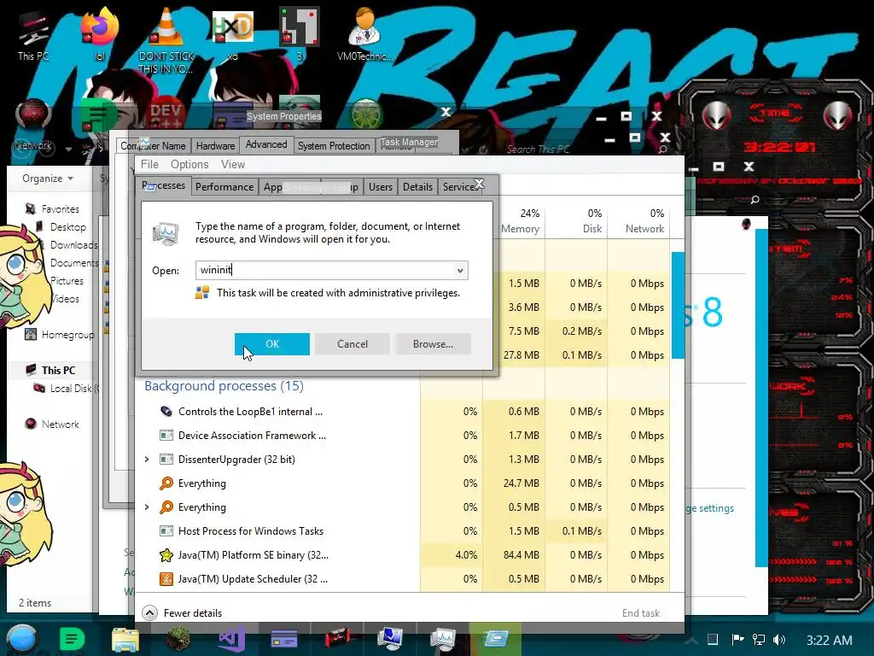This screenshot has width=874, height=656.
Task: Open the Organize dropdown in Explorer
Action: 48,179
